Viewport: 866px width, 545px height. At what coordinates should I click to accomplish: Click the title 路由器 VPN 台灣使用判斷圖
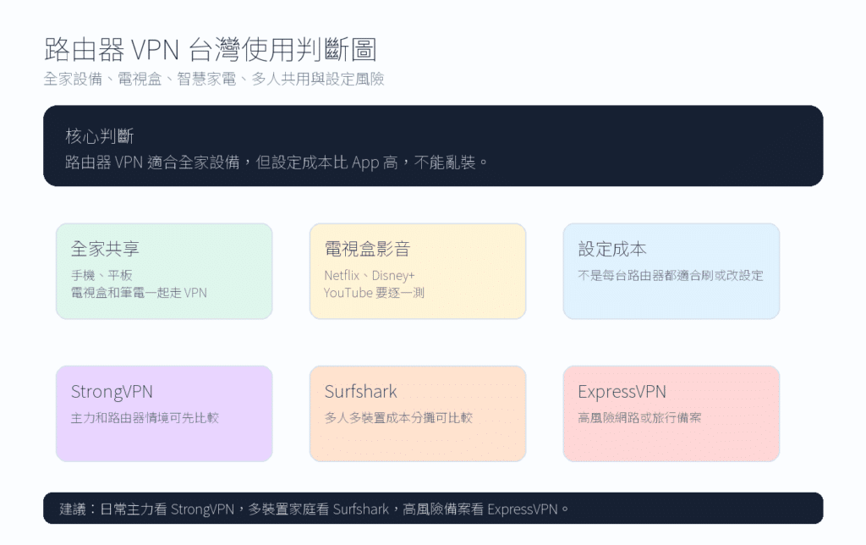[211, 50]
